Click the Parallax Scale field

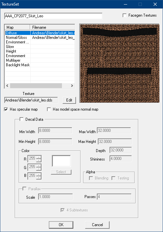(x=55, y=197)
